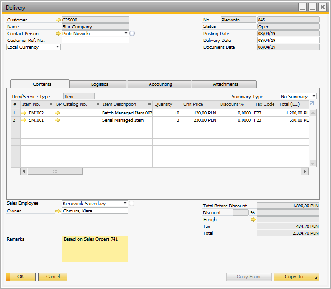Click link arrow for item BMI002
This screenshot has width=331, height=289.
coord(24,113)
